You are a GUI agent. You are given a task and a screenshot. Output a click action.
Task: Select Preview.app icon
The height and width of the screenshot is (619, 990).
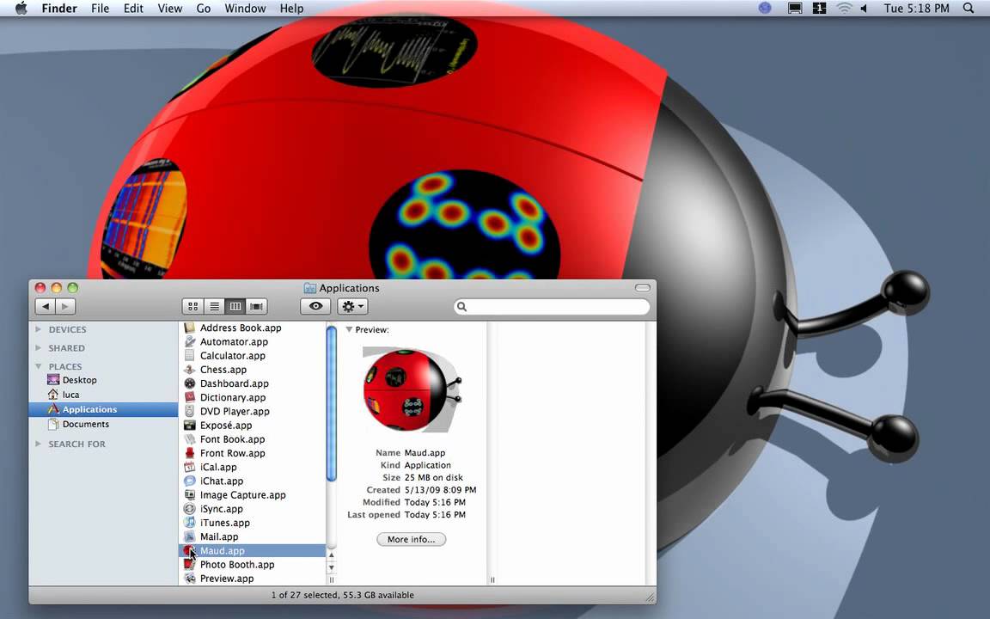[189, 579]
